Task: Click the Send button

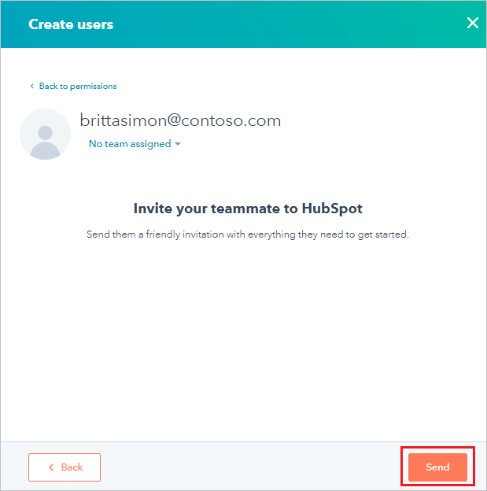Action: (437, 467)
